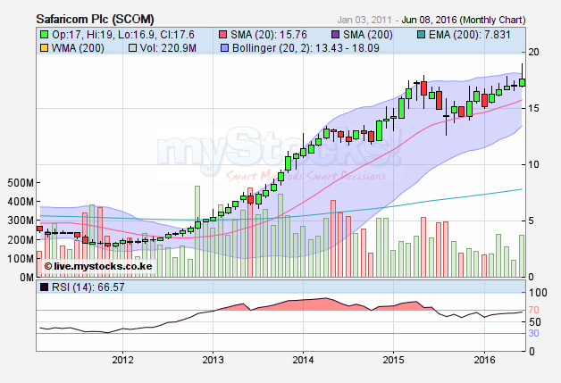Click the Vol: 220.9M legend swatch
The height and width of the screenshot is (383, 561).
pos(131,47)
